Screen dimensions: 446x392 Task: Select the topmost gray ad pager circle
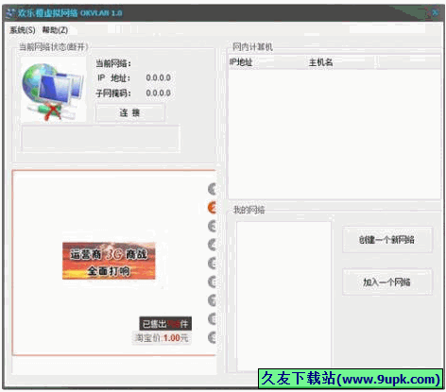[x=213, y=189]
